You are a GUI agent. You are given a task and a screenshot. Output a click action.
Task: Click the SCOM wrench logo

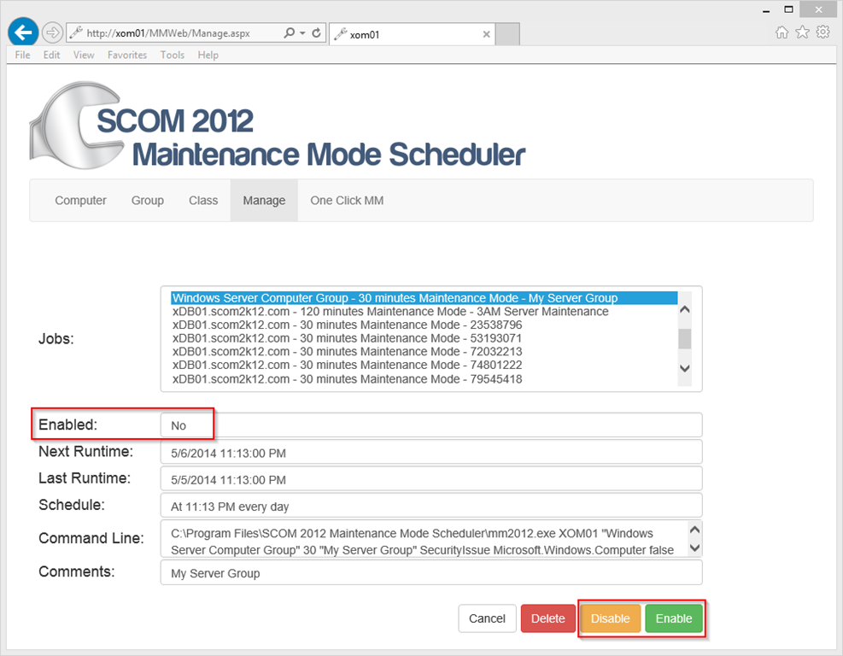(75, 126)
